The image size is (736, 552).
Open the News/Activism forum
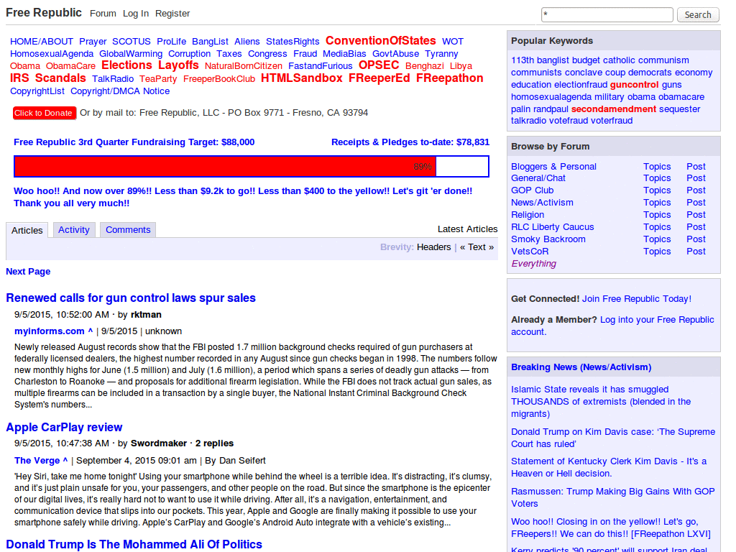click(542, 203)
